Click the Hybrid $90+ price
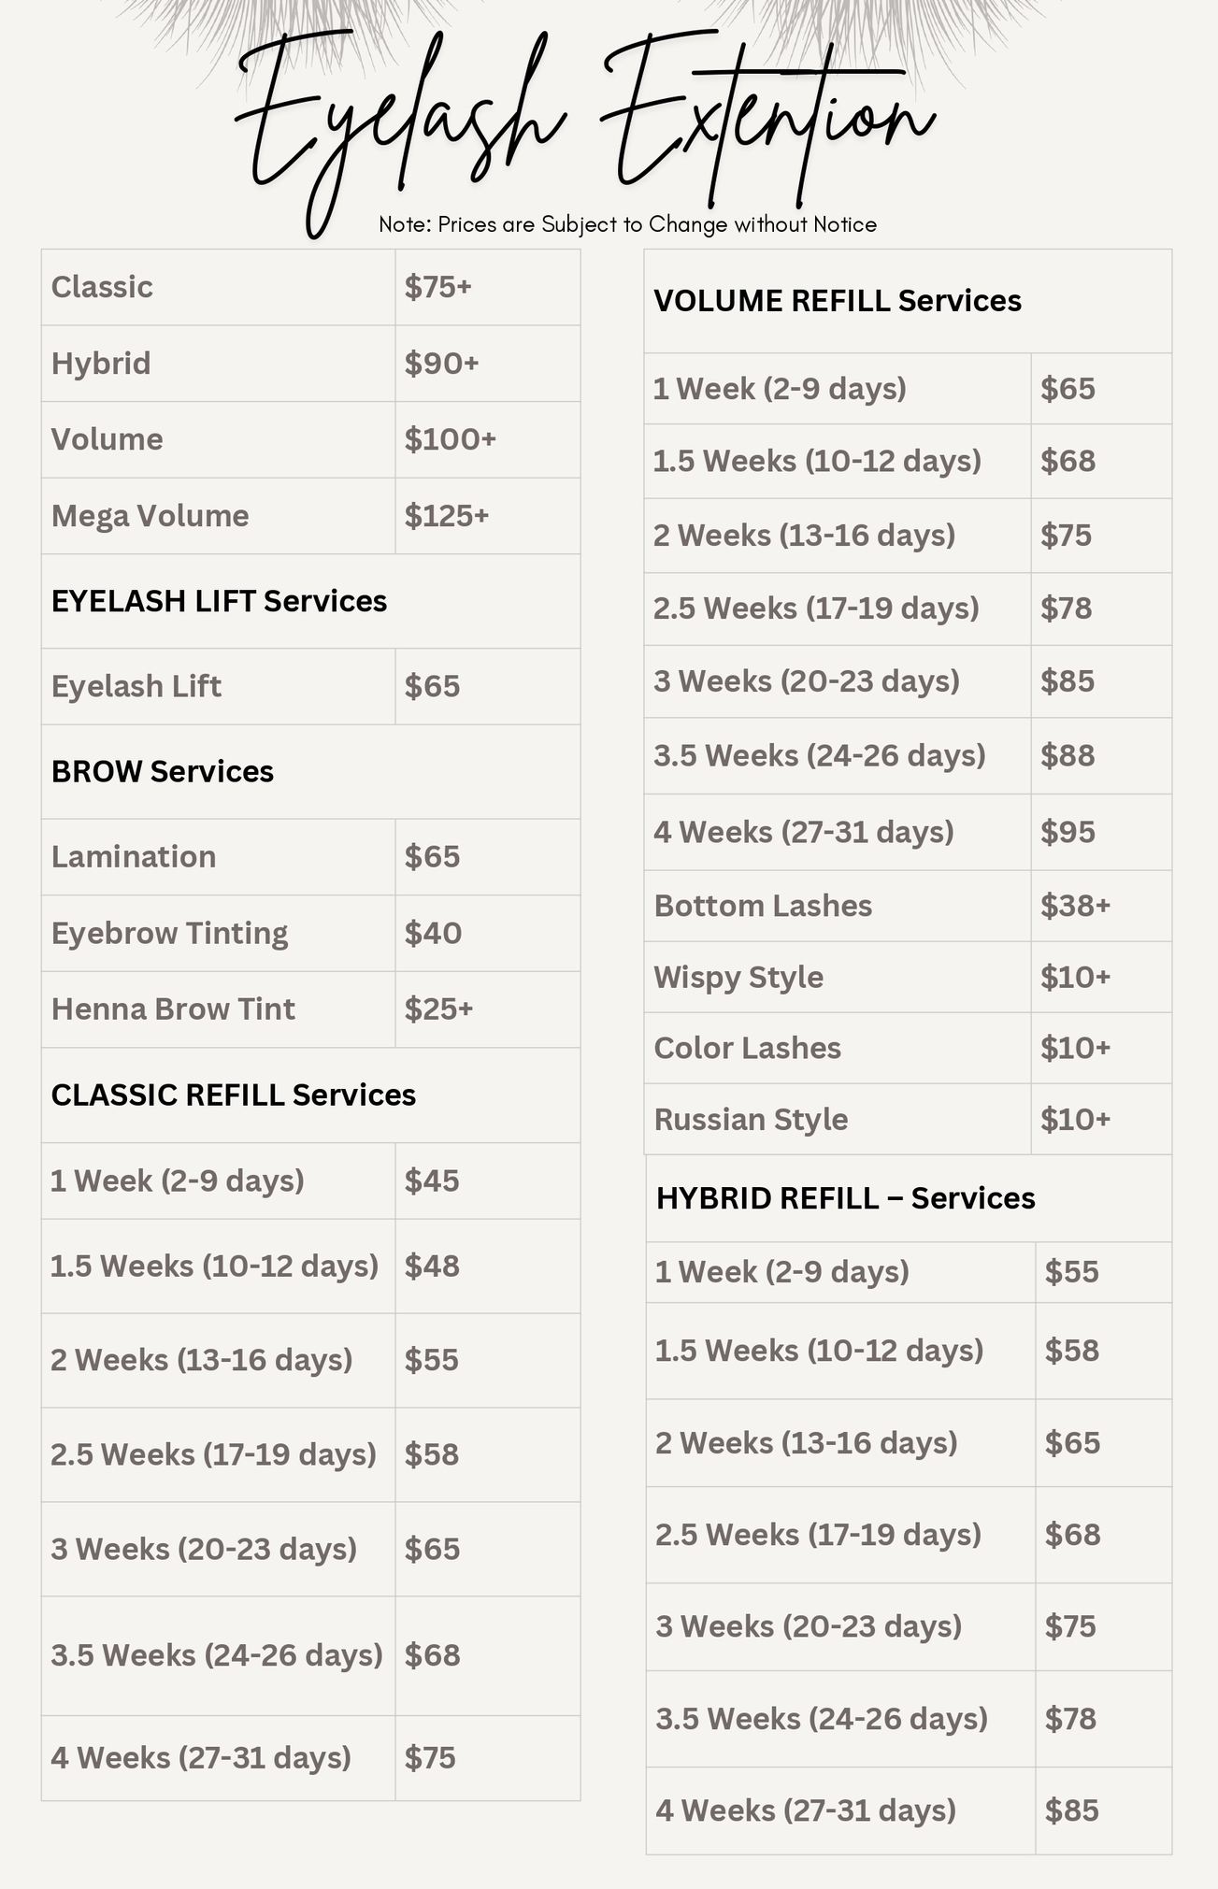 pos(441,364)
